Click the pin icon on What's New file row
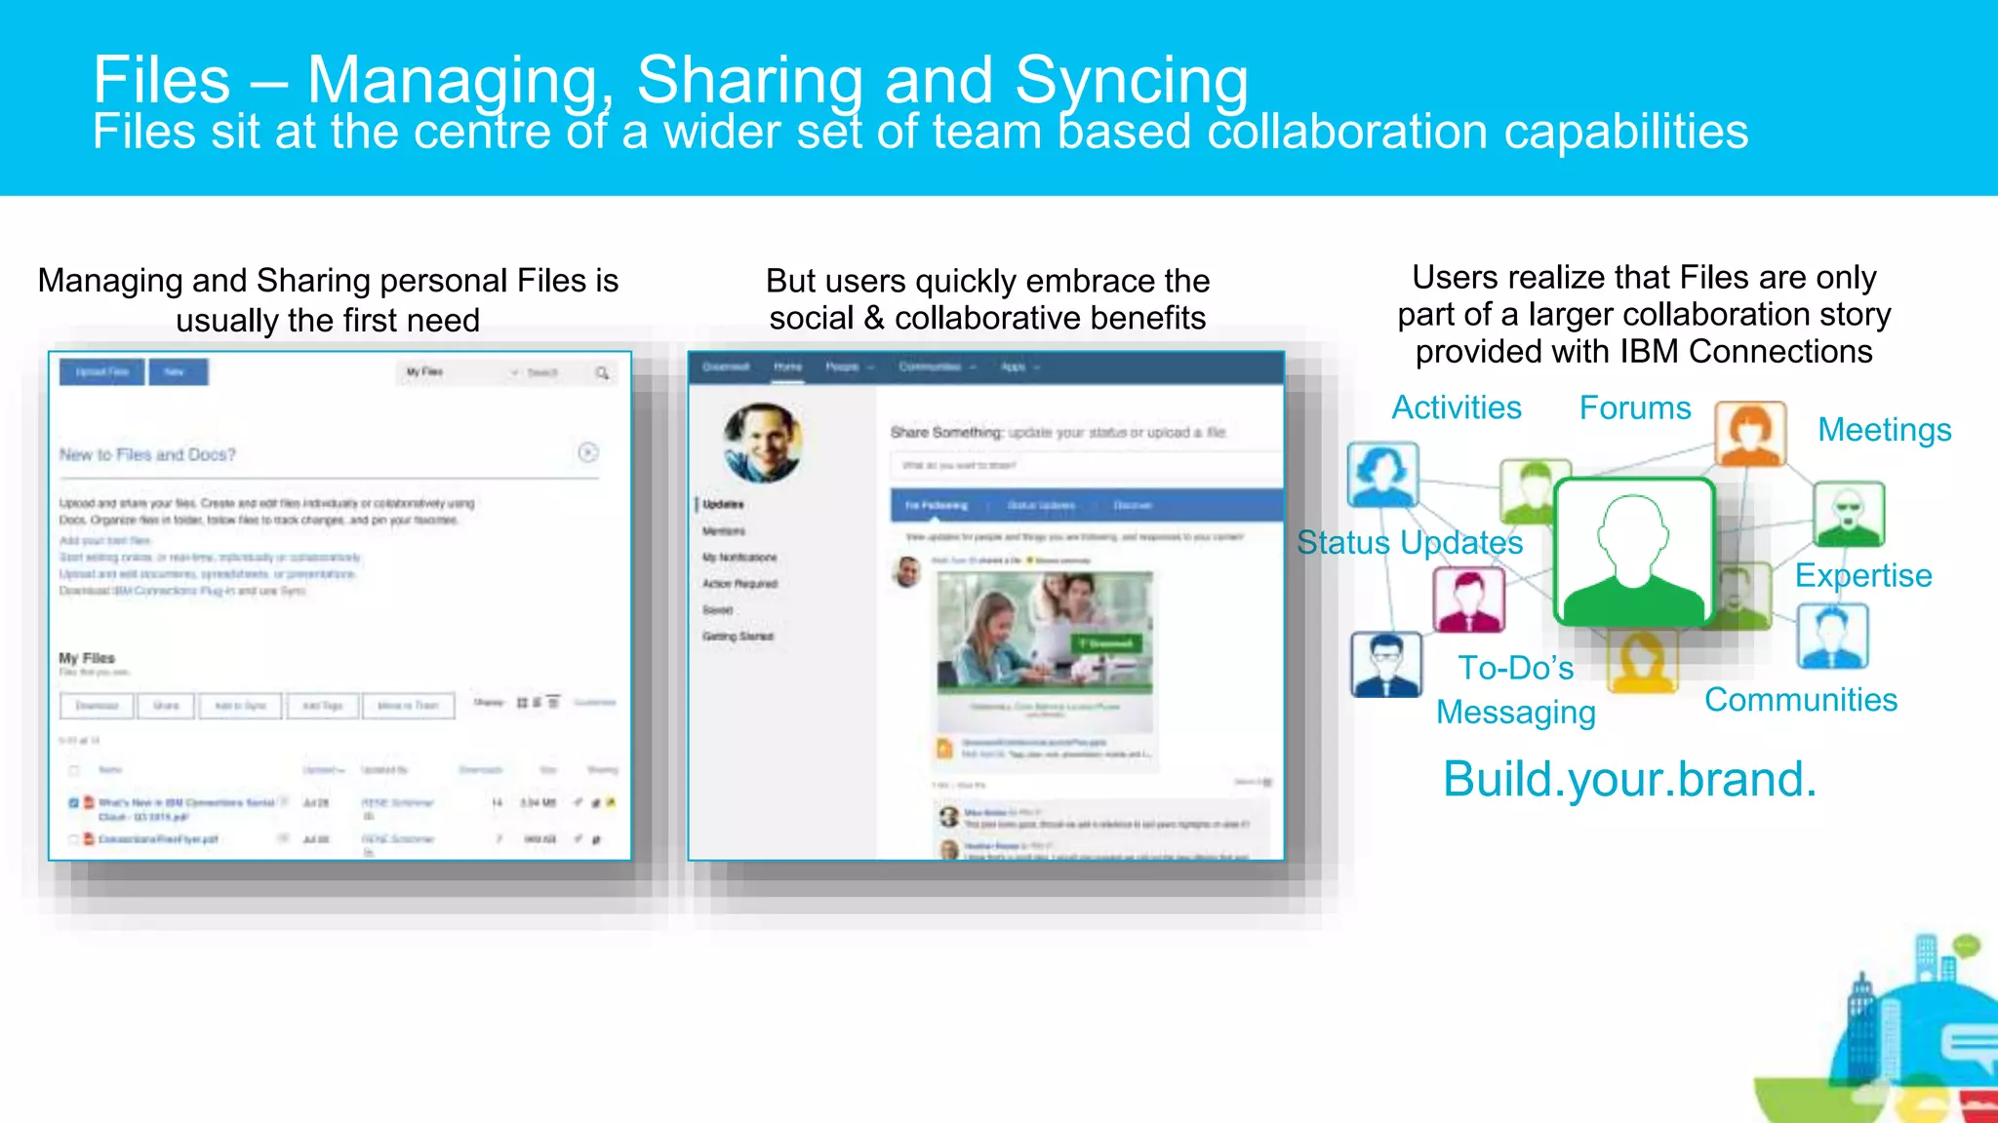This screenshot has height=1123, width=1998. (x=579, y=802)
